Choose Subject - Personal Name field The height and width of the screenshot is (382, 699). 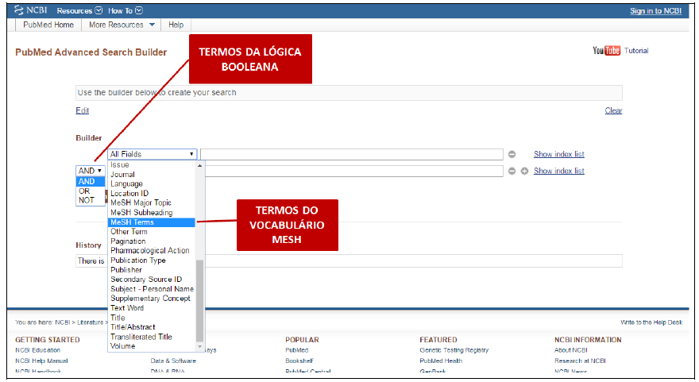tap(151, 289)
